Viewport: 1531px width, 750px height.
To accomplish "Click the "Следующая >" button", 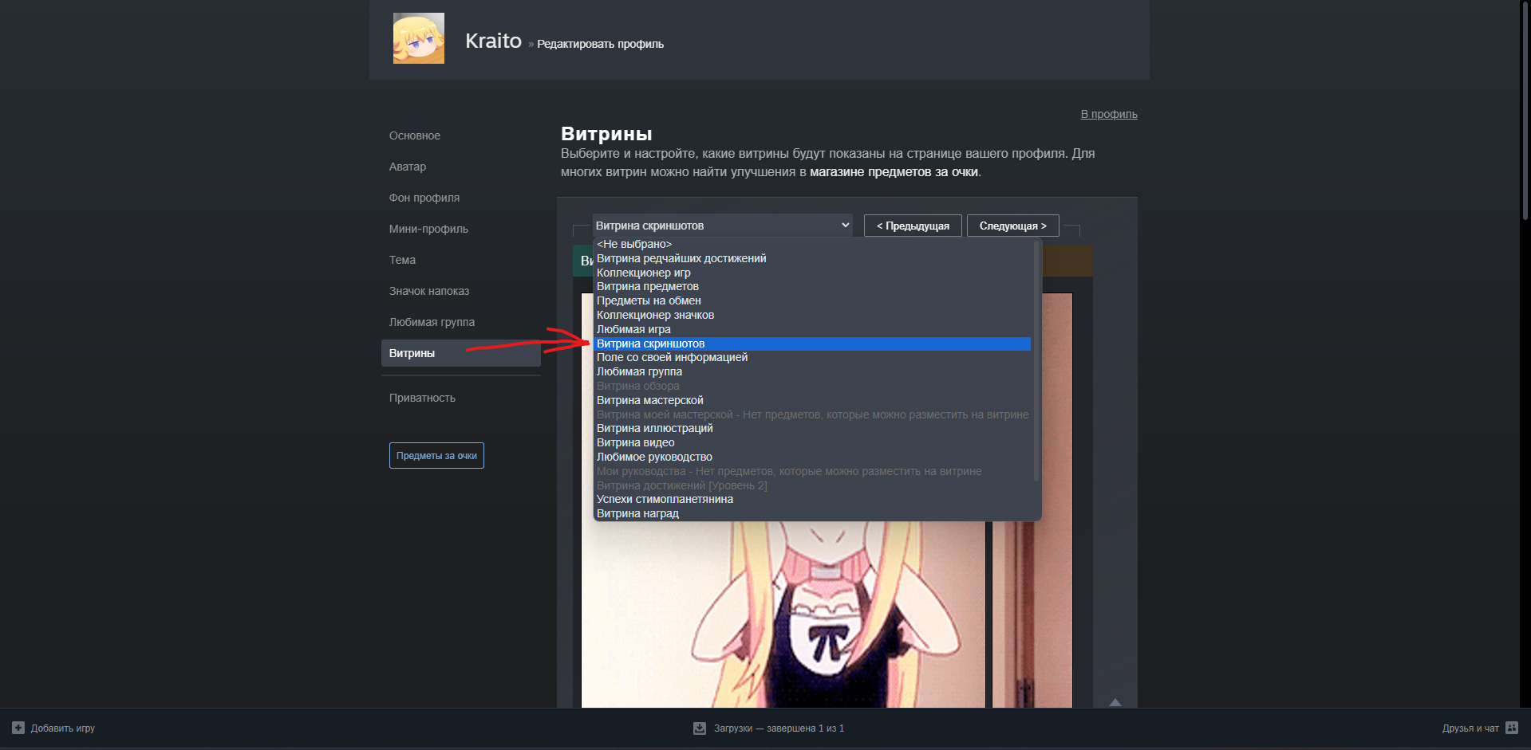I will click(x=1012, y=226).
